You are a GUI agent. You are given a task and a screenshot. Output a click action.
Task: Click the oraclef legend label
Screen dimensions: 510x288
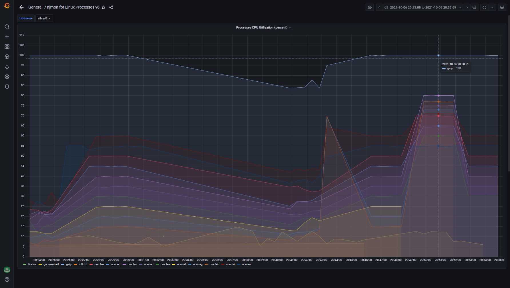[182, 264]
